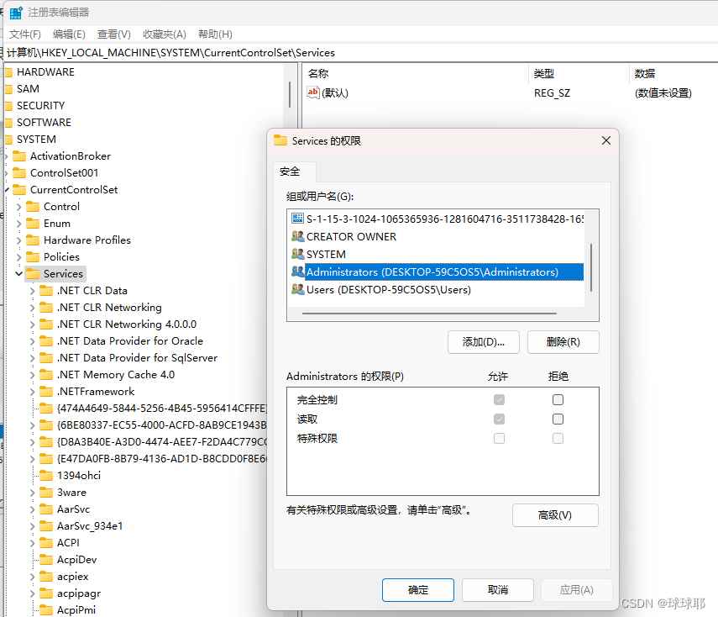This screenshot has width=718, height=617.
Task: Click the CREATOR OWNER user icon
Action: pos(298,236)
